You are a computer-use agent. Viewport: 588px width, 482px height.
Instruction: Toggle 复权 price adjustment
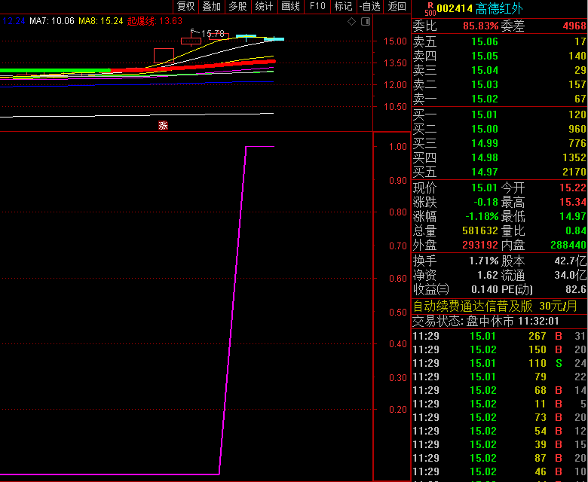pyautogui.click(x=185, y=6)
